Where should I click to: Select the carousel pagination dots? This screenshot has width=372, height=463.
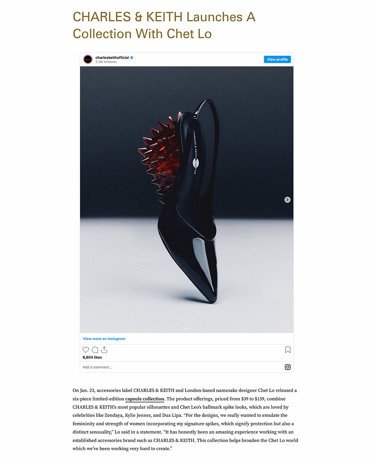187,328
